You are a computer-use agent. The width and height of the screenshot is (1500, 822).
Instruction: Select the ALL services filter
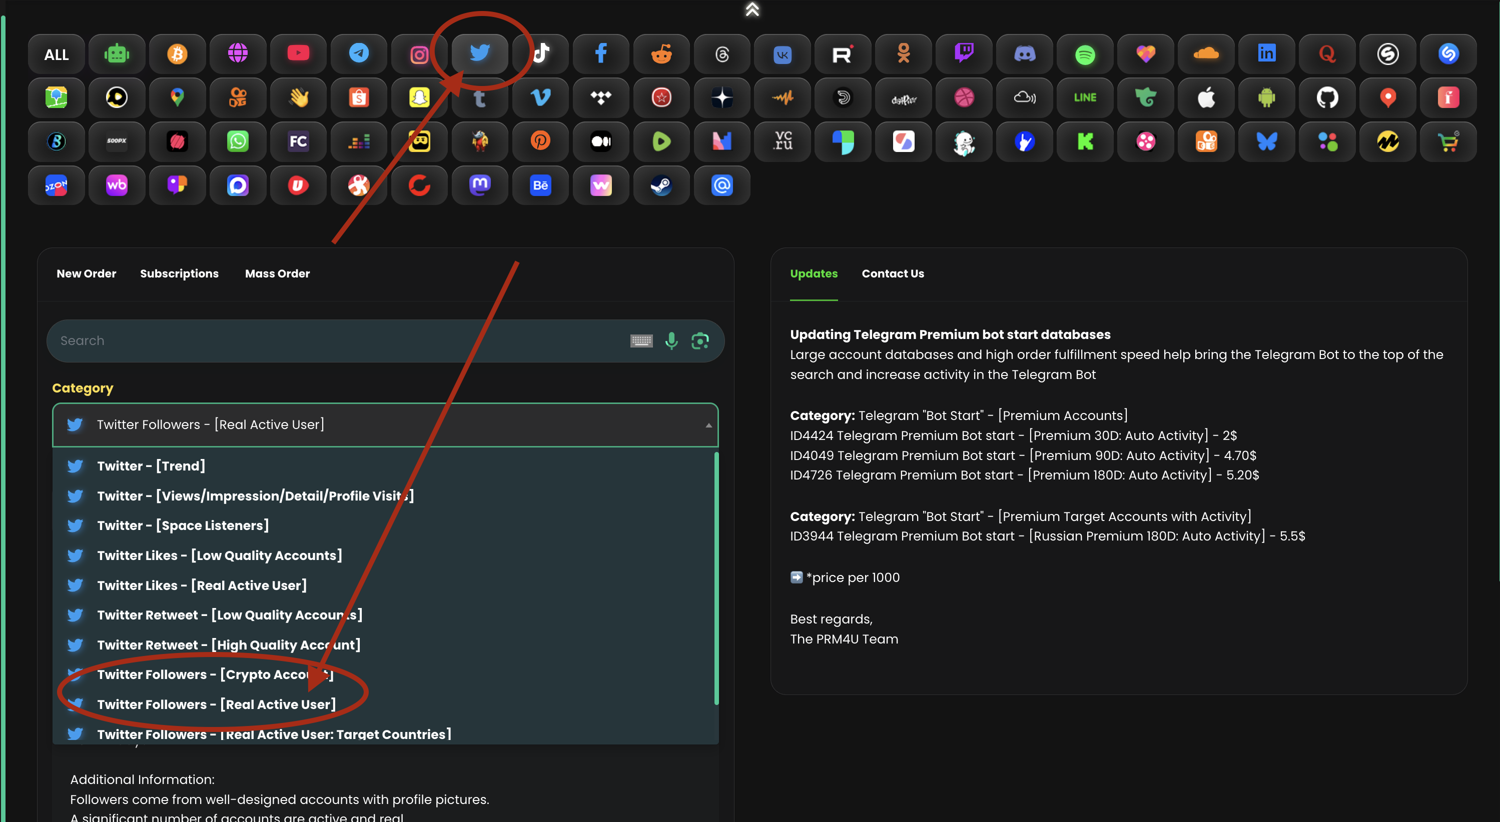pyautogui.click(x=57, y=54)
